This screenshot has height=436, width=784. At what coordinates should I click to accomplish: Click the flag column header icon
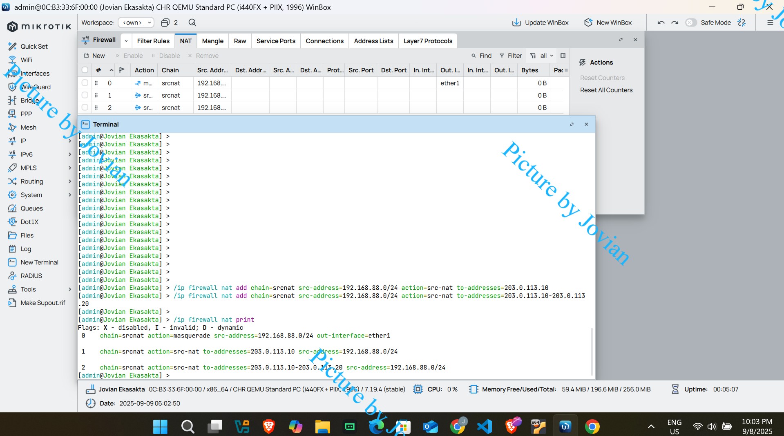[122, 70]
